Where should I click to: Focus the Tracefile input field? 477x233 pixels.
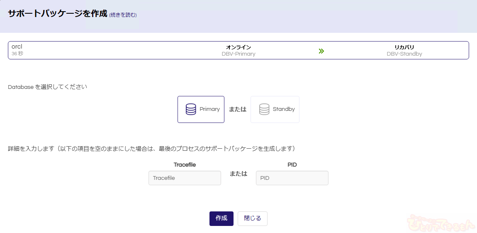point(185,178)
